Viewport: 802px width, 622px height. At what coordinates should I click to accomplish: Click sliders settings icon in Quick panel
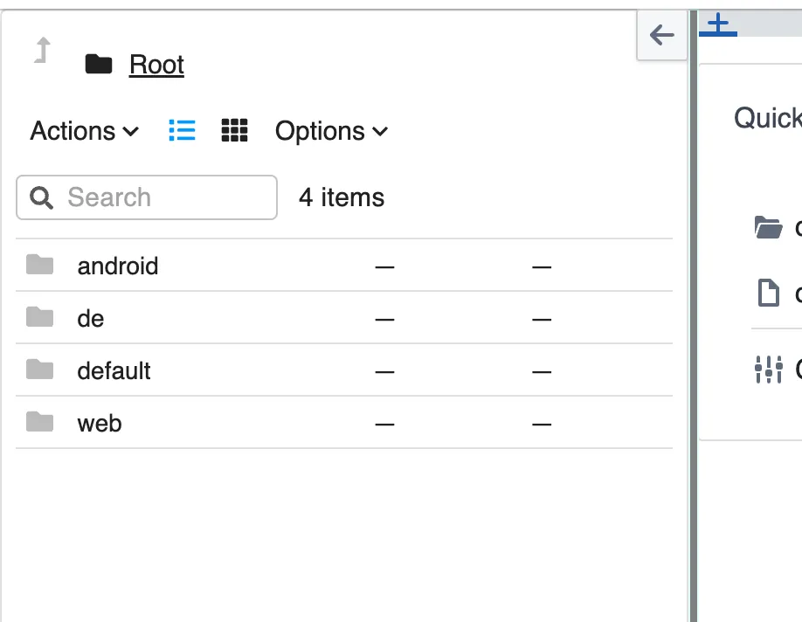point(768,370)
